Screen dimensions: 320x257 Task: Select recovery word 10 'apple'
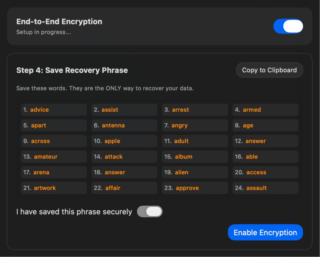tap(124, 141)
